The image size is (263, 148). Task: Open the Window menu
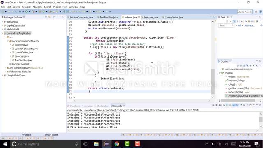pyautogui.click(x=73, y=7)
